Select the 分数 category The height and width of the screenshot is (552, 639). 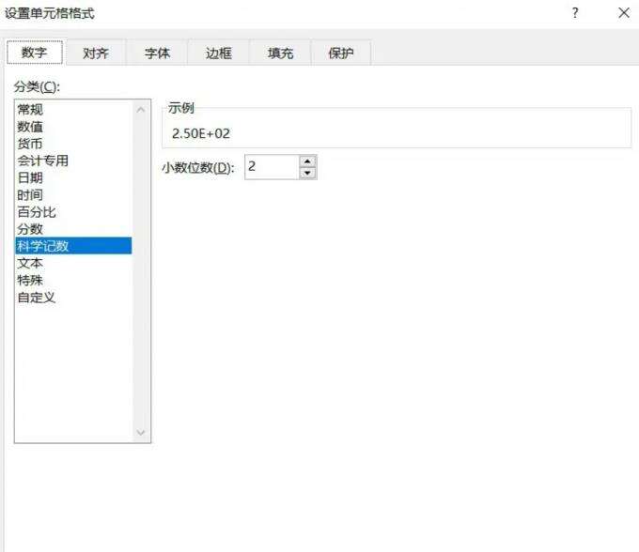(73, 229)
